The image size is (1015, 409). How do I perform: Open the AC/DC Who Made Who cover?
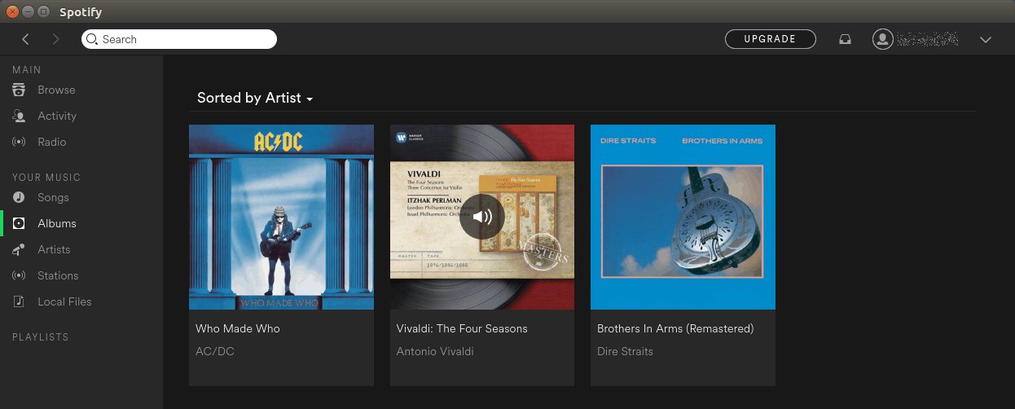click(281, 217)
